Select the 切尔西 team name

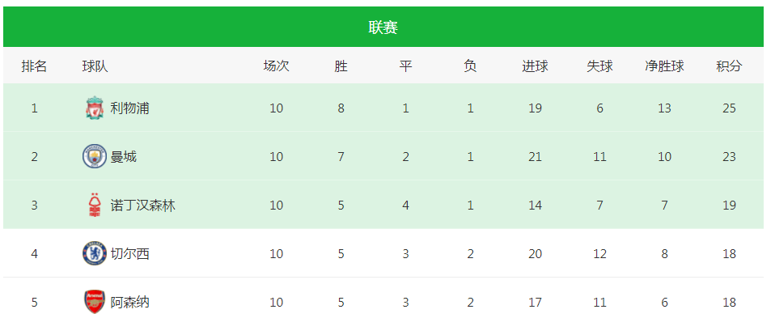(x=130, y=254)
